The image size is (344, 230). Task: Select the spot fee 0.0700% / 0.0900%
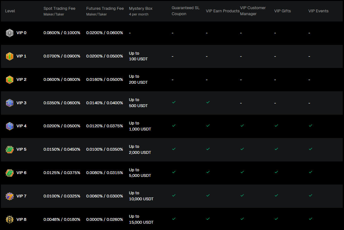pyautogui.click(x=62, y=56)
